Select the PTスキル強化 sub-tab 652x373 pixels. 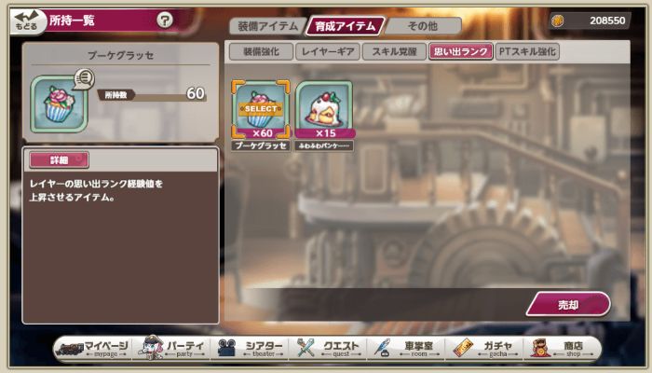tap(527, 51)
